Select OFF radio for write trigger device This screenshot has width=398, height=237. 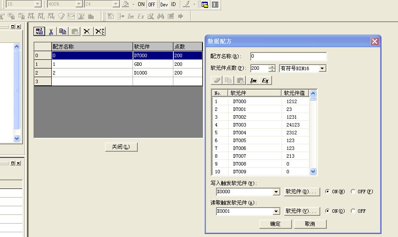[353, 192]
